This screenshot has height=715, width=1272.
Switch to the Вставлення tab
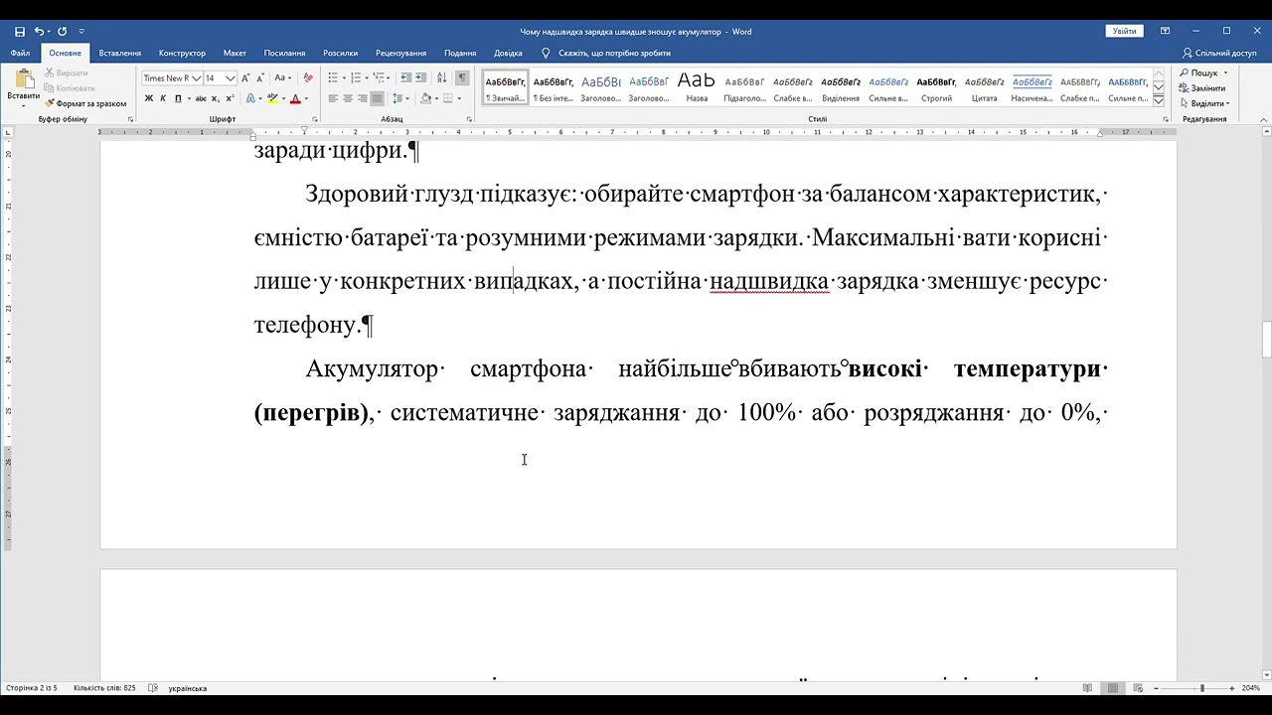point(120,53)
